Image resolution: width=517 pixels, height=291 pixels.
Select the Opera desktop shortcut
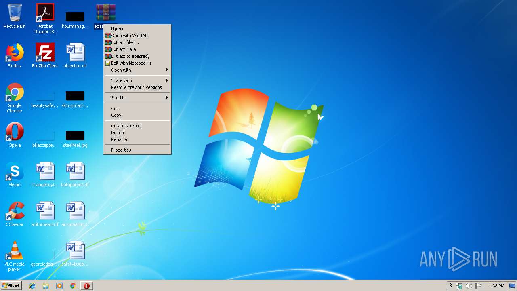pos(15,135)
